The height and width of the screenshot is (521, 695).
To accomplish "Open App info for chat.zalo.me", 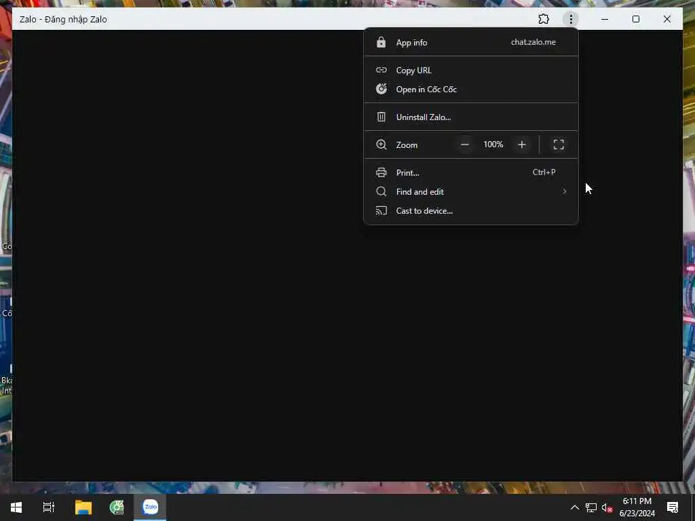I will click(471, 43).
